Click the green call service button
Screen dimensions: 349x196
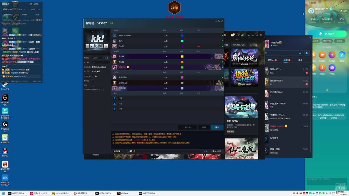tap(327, 34)
